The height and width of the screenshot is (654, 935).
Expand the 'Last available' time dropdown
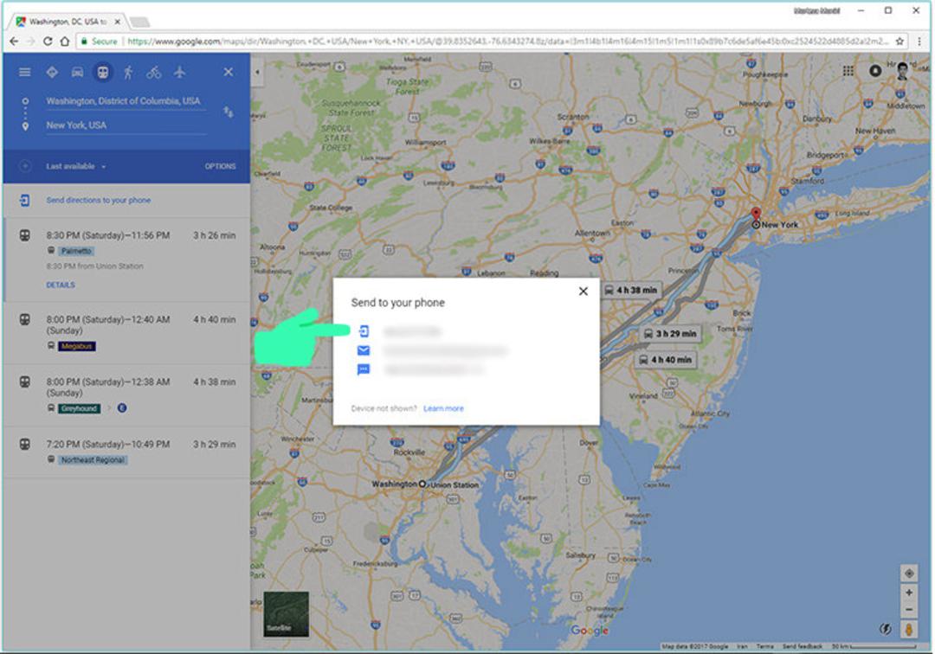75,166
